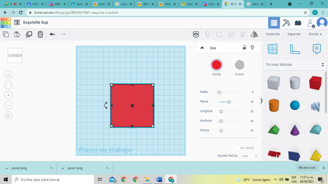Click the Ruler tool icon
328x184 pixels.
[x=295, y=49]
